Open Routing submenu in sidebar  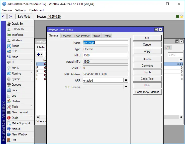[20, 74]
